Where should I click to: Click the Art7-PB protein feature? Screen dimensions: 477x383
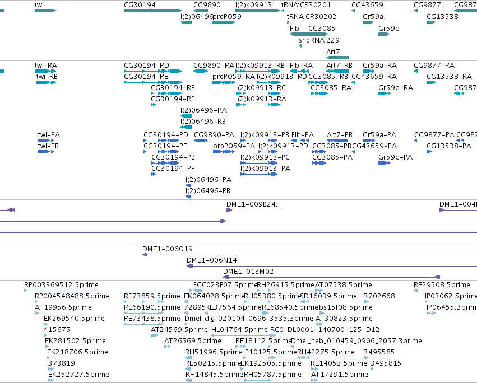click(x=337, y=141)
